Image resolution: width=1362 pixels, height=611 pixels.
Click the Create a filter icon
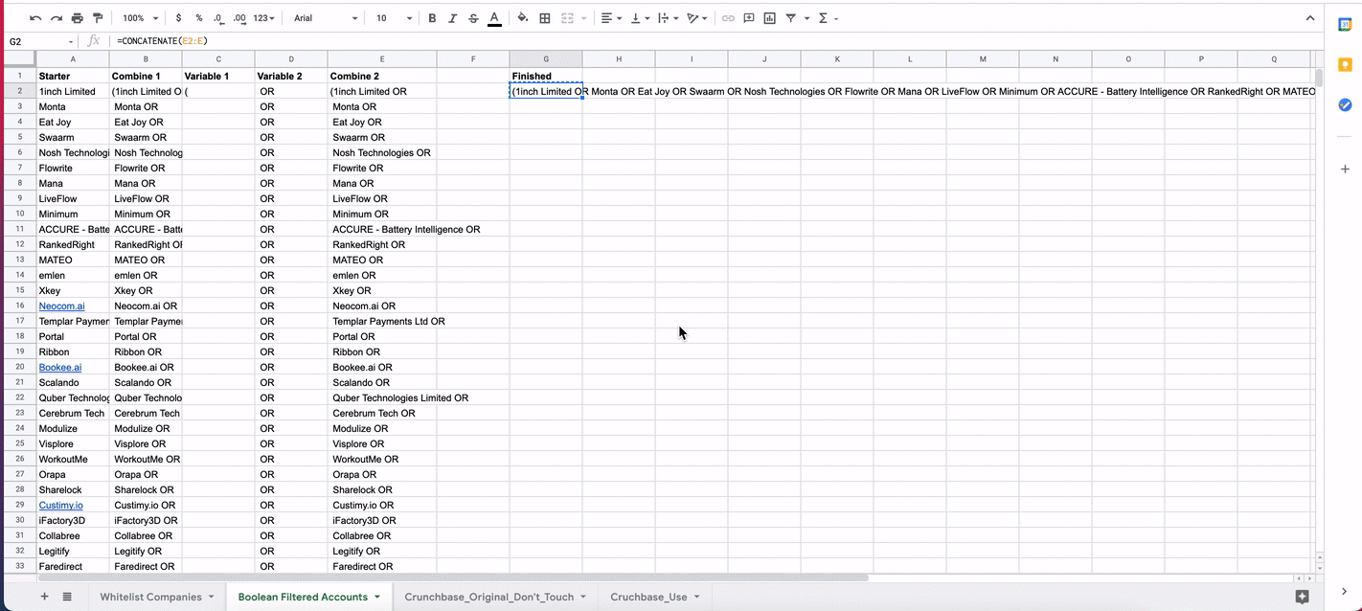point(791,18)
